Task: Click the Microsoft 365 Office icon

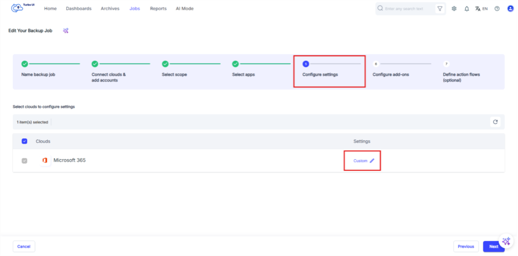Action: click(45, 160)
